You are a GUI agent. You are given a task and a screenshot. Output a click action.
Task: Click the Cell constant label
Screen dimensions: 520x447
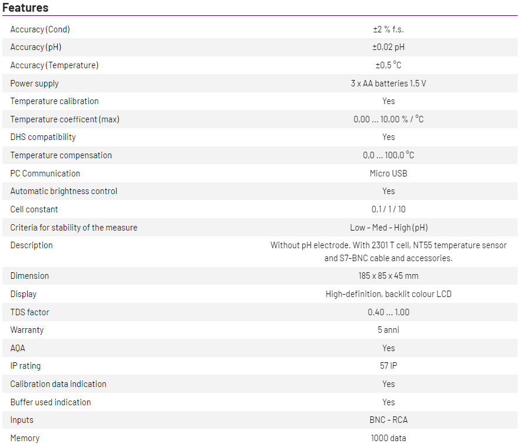(34, 209)
